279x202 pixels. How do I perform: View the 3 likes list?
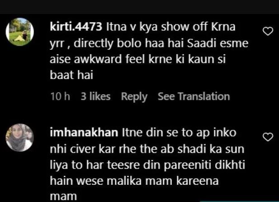[95, 97]
